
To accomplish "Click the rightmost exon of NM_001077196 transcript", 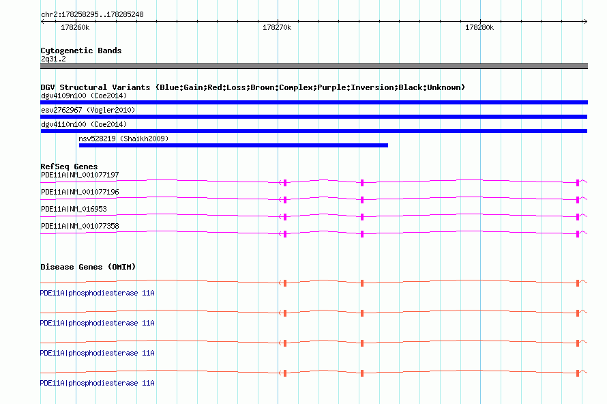I will [578, 200].
